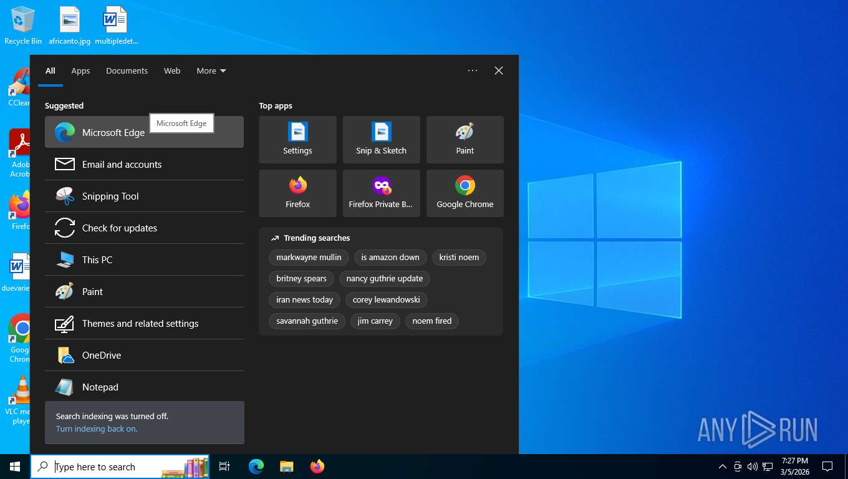The image size is (848, 479).
Task: Launch Notepad from suggestions
Action: tap(144, 387)
